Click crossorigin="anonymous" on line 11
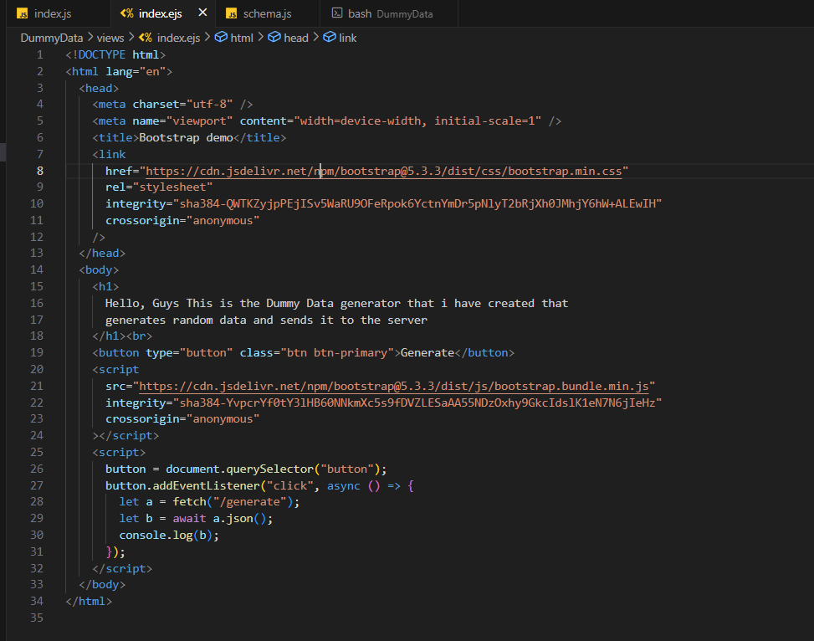The width and height of the screenshot is (814, 641). coord(182,220)
